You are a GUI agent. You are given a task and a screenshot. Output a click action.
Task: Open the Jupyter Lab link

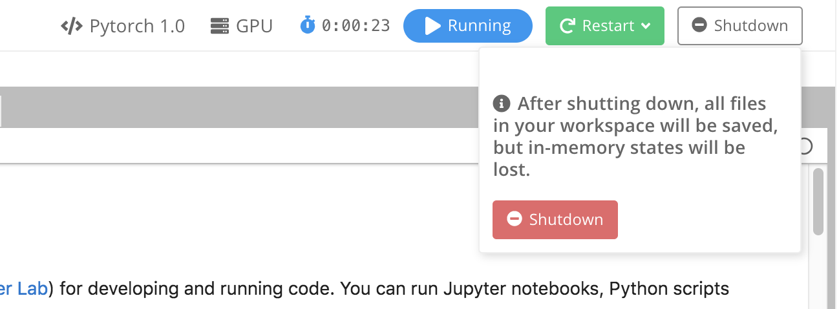(x=23, y=288)
